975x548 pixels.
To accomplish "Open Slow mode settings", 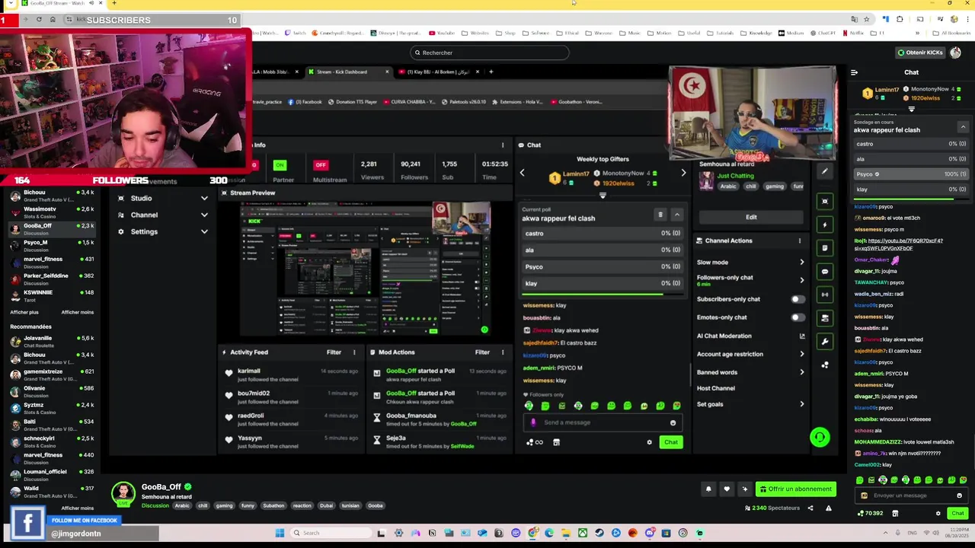I will (x=750, y=262).
